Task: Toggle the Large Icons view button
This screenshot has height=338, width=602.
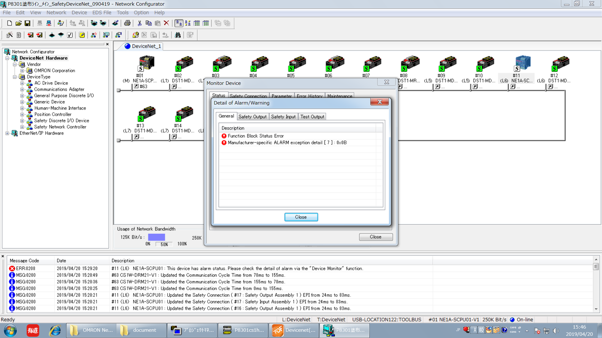Action: [x=179, y=23]
